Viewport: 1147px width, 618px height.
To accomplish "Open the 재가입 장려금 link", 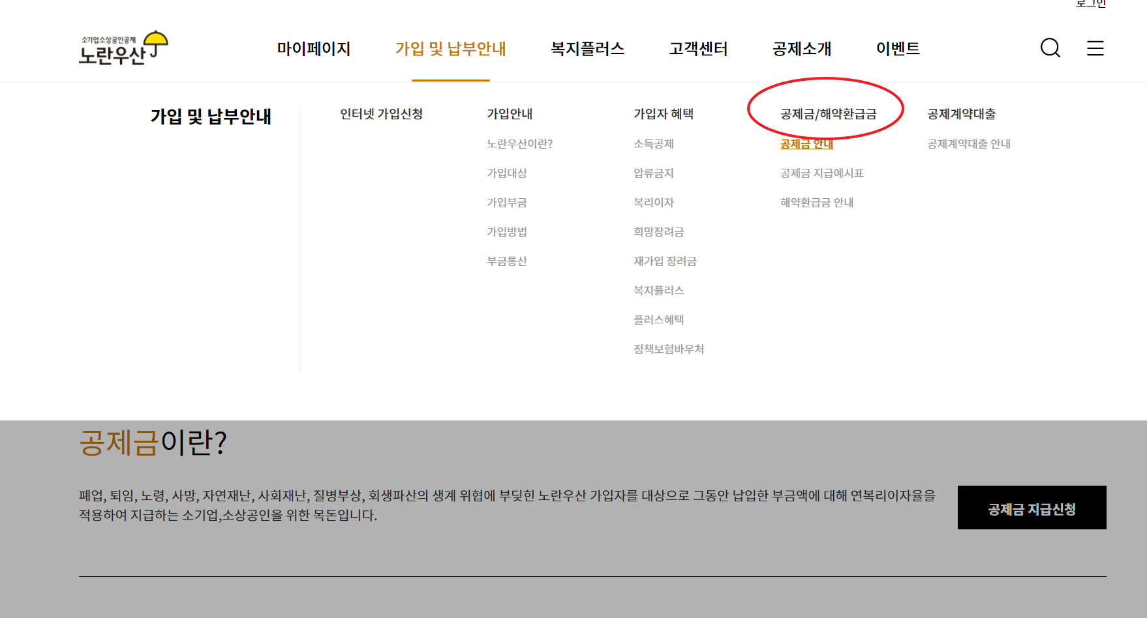I will coord(665,261).
